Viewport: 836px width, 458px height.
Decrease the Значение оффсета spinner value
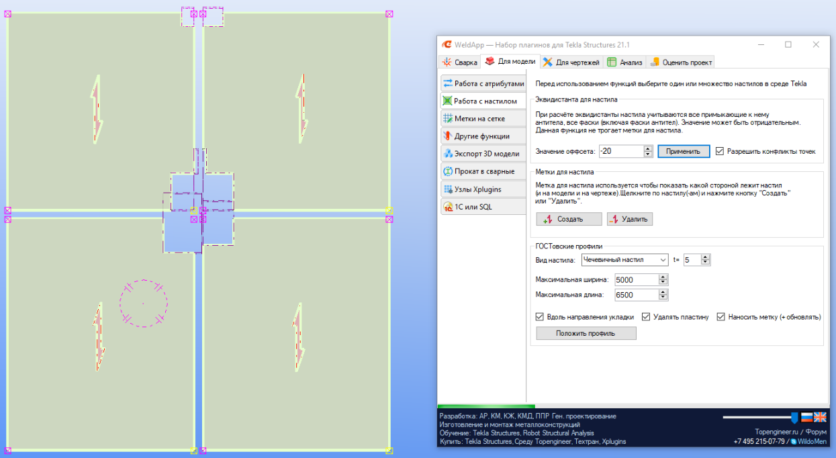click(x=648, y=154)
